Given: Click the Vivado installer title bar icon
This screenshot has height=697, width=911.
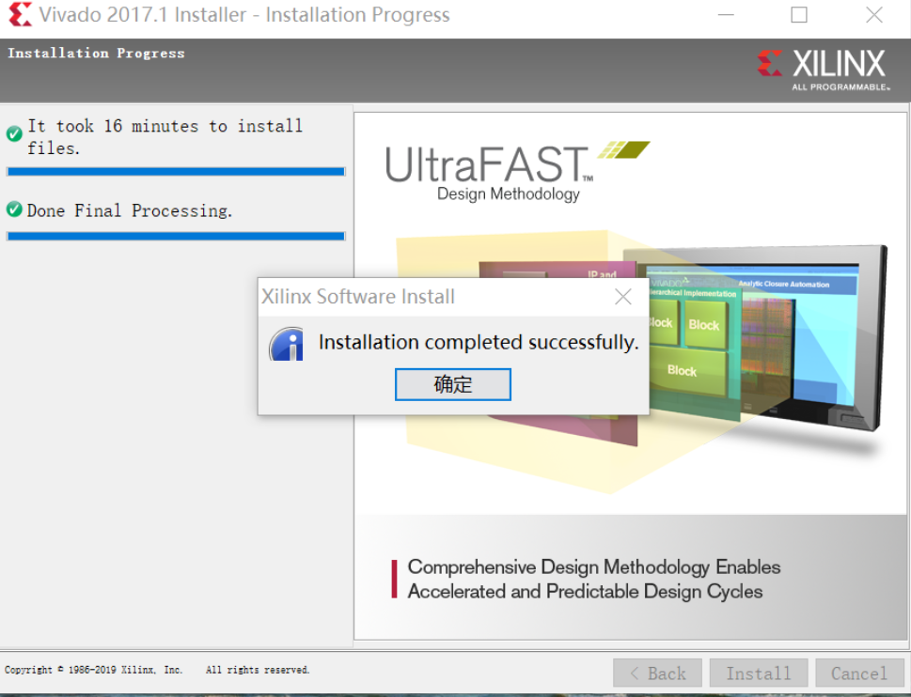Looking at the screenshot, I should 20,14.
